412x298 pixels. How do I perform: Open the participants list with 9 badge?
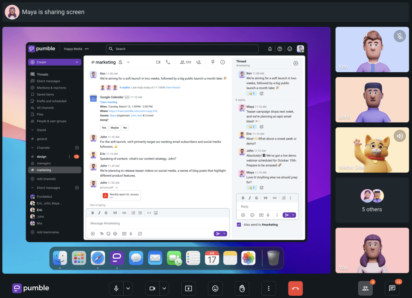pos(365,288)
